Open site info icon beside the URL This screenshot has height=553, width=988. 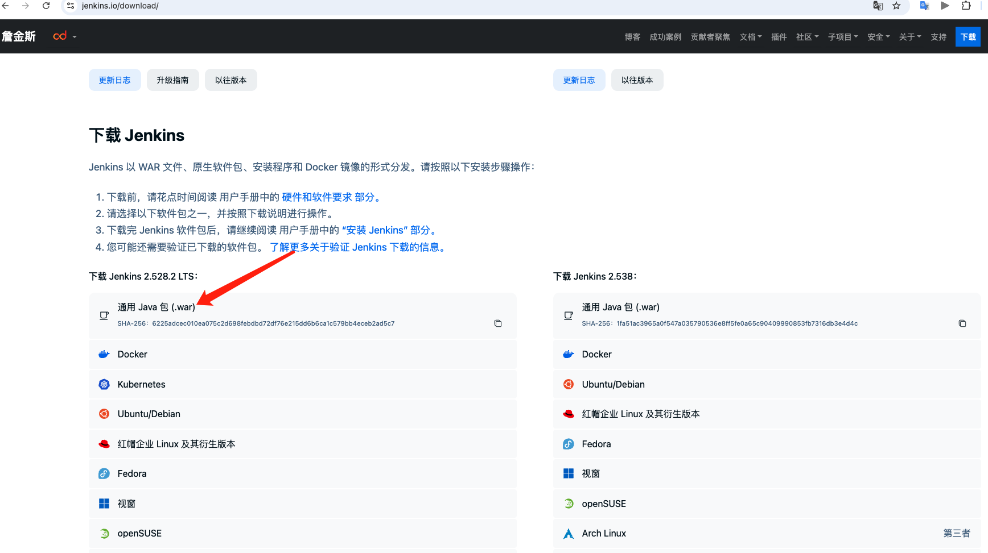[71, 6]
